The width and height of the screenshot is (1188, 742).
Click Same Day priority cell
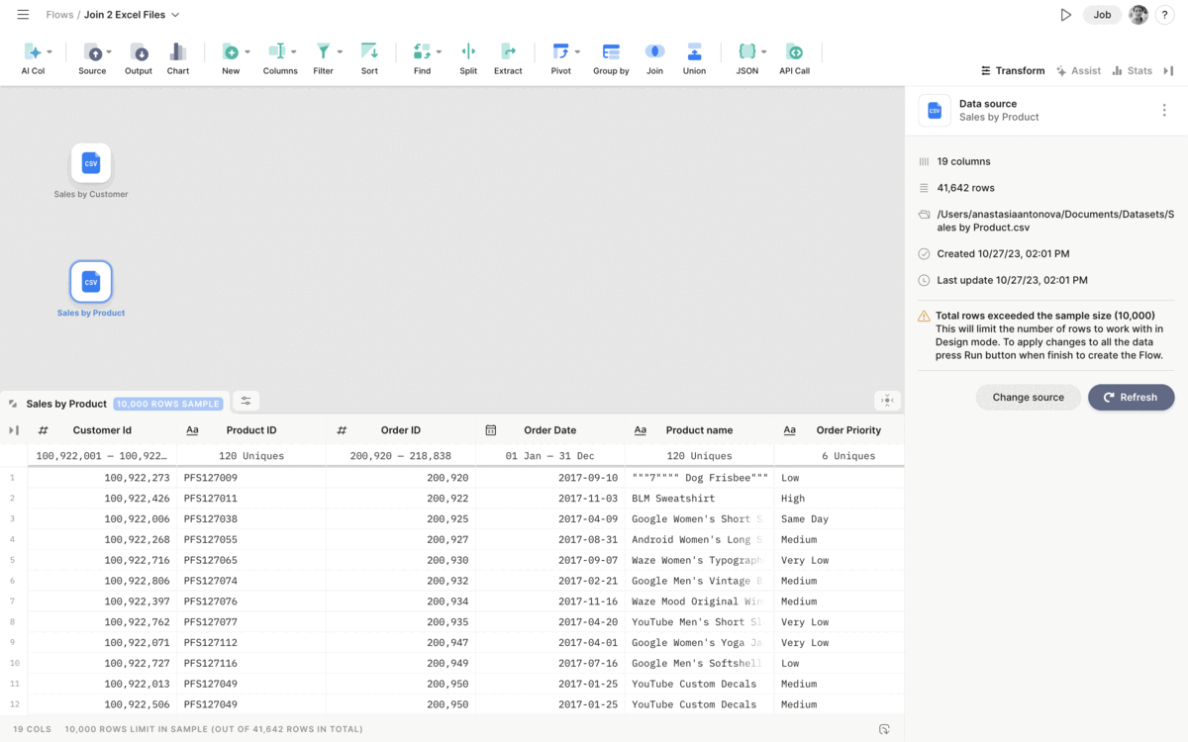[839, 519]
